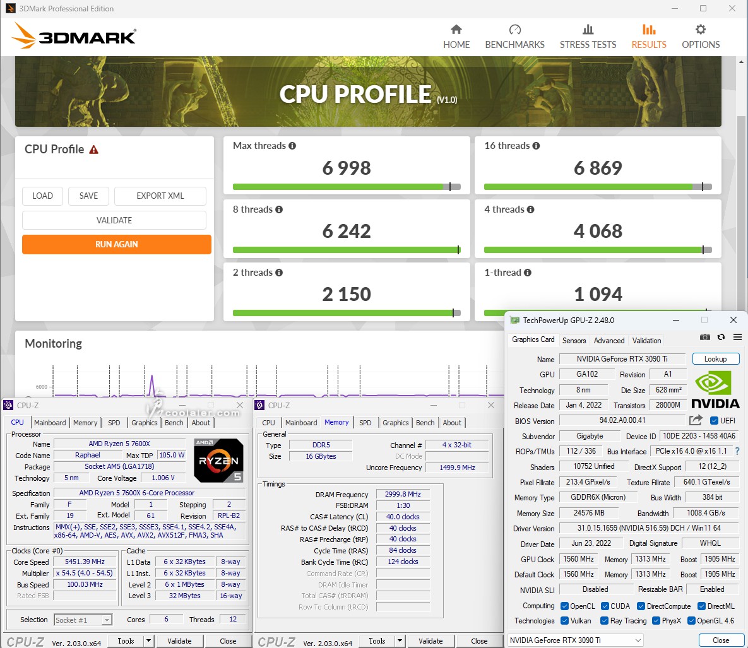748x648 pixels.
Task: Expand Tools arrow in CPU-Z processor window
Action: (x=149, y=641)
